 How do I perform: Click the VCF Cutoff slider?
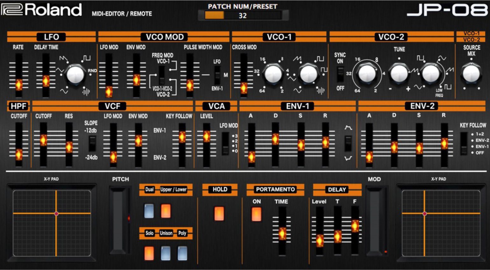click(43, 140)
